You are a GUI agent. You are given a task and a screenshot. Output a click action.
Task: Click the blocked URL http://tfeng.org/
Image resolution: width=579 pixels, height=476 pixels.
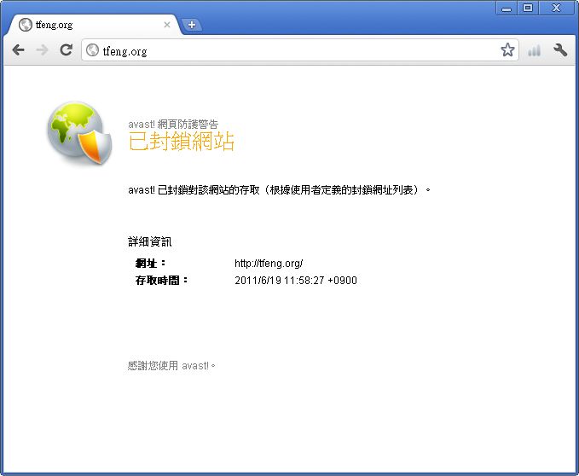(269, 264)
